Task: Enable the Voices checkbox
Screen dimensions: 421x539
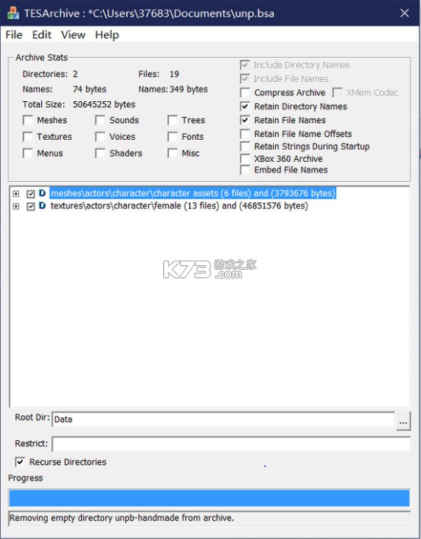Action: pos(100,137)
